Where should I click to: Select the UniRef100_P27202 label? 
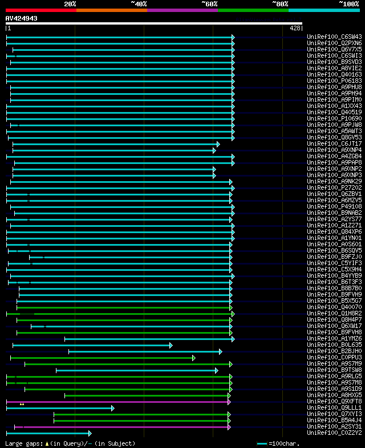click(x=334, y=187)
